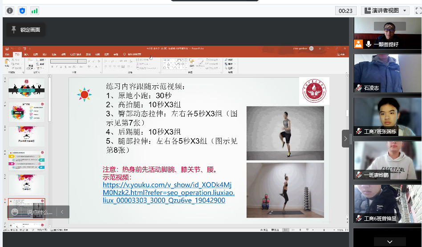The image size is (422, 247).
Task: Open the 演讲者视图 view dropdown
Action: 405,11
